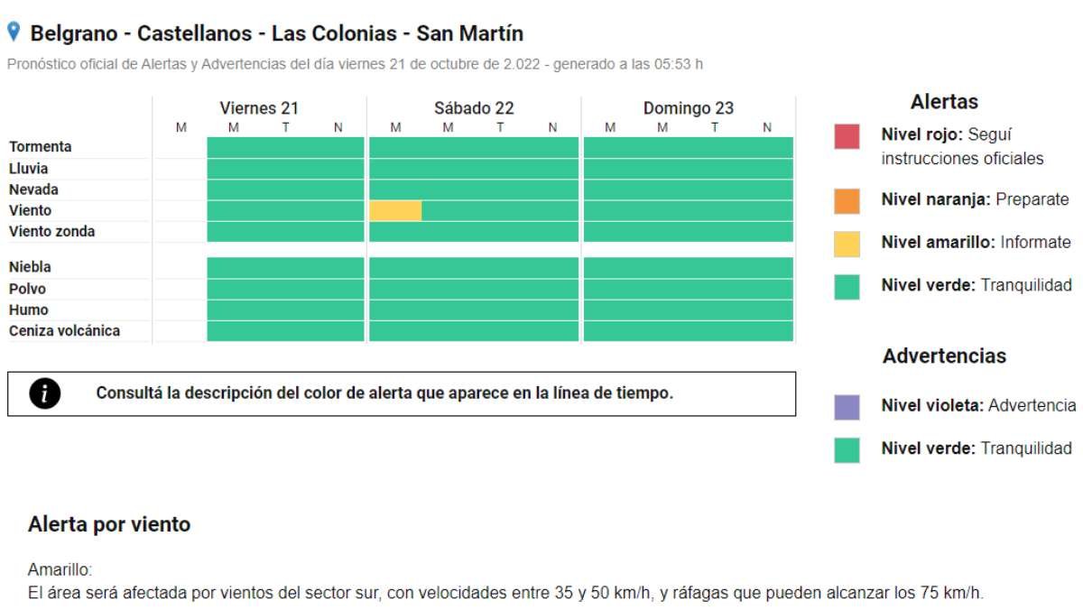Click the Ceniza volcánica row label
1083x610 pixels.
(64, 331)
